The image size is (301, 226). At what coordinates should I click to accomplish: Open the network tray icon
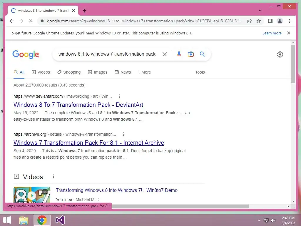[266, 220]
